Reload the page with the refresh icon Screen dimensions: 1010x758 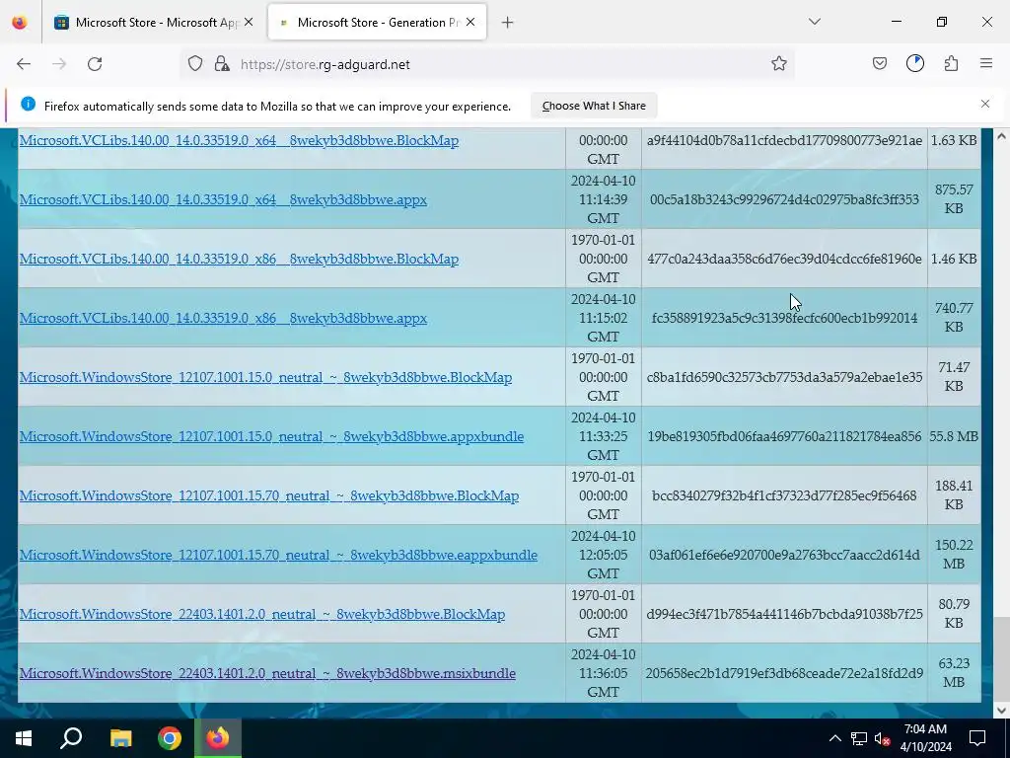click(95, 64)
